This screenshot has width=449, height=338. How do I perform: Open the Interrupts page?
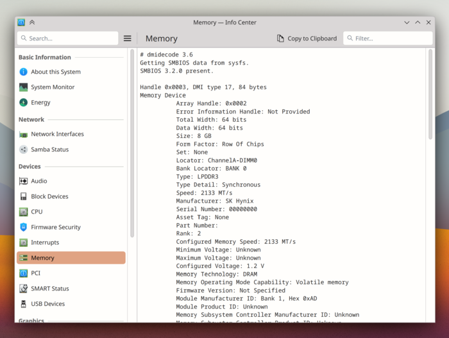coord(45,242)
